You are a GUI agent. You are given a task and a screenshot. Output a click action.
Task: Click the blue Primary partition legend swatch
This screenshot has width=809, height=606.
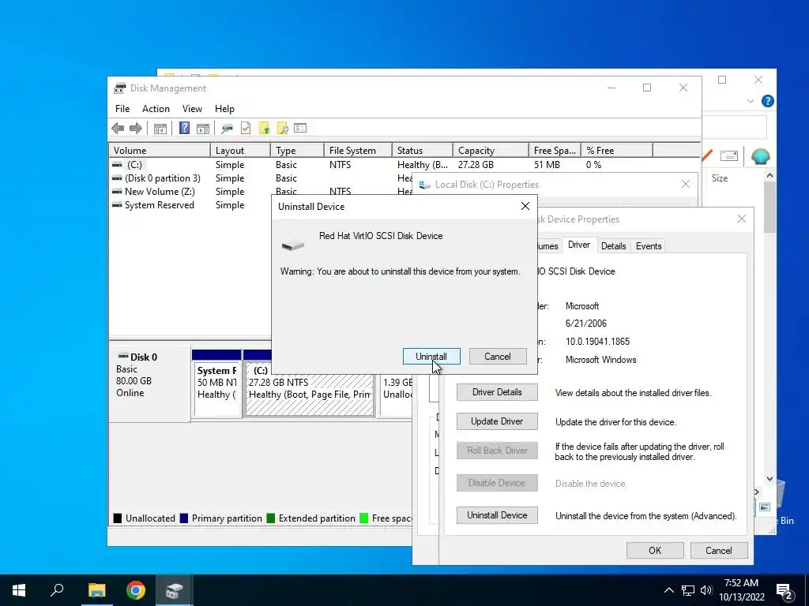[183, 518]
